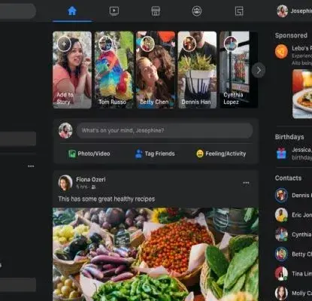Click the Contacts heading

(288, 178)
